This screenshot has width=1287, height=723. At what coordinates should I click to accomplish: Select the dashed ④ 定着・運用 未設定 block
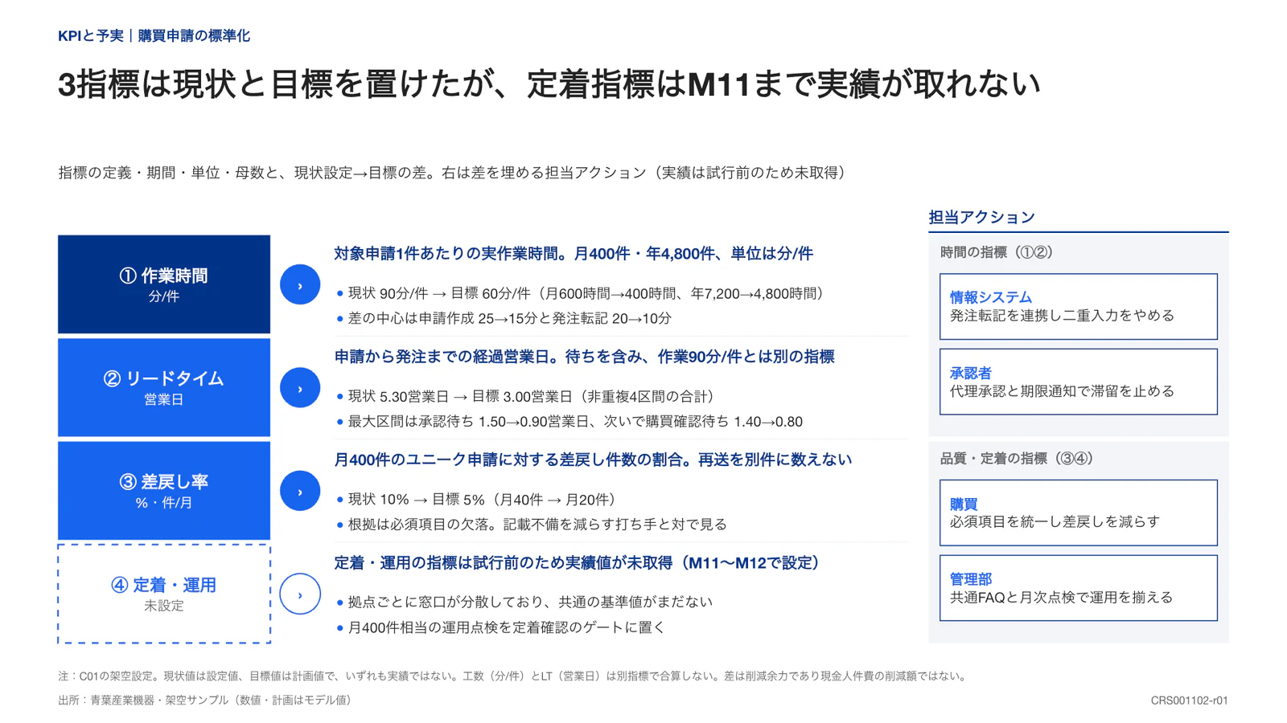click(164, 594)
